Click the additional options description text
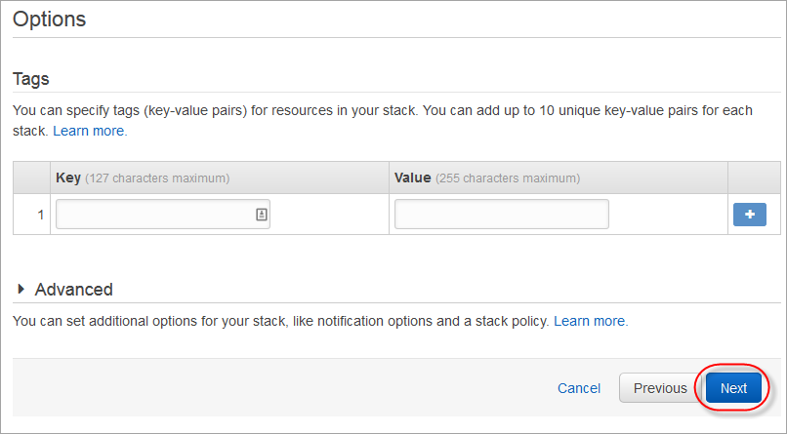787x434 pixels. pyautogui.click(x=280, y=320)
